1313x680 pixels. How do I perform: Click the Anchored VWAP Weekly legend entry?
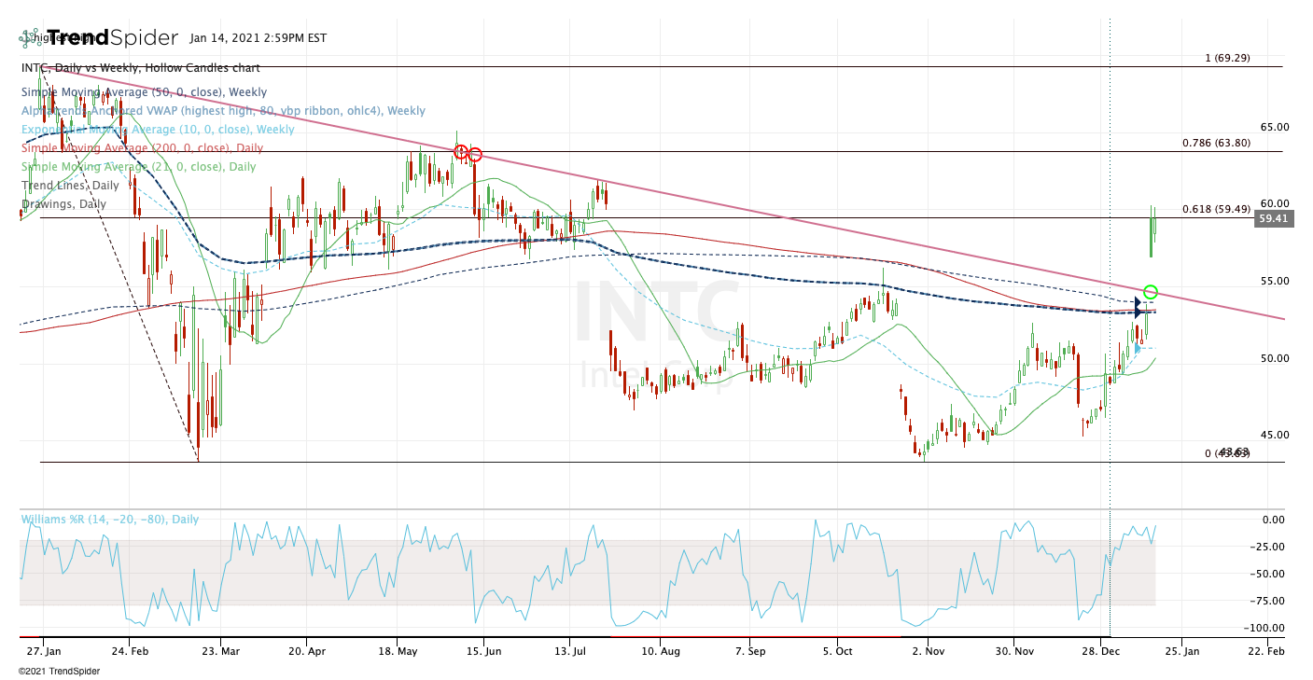click(223, 111)
